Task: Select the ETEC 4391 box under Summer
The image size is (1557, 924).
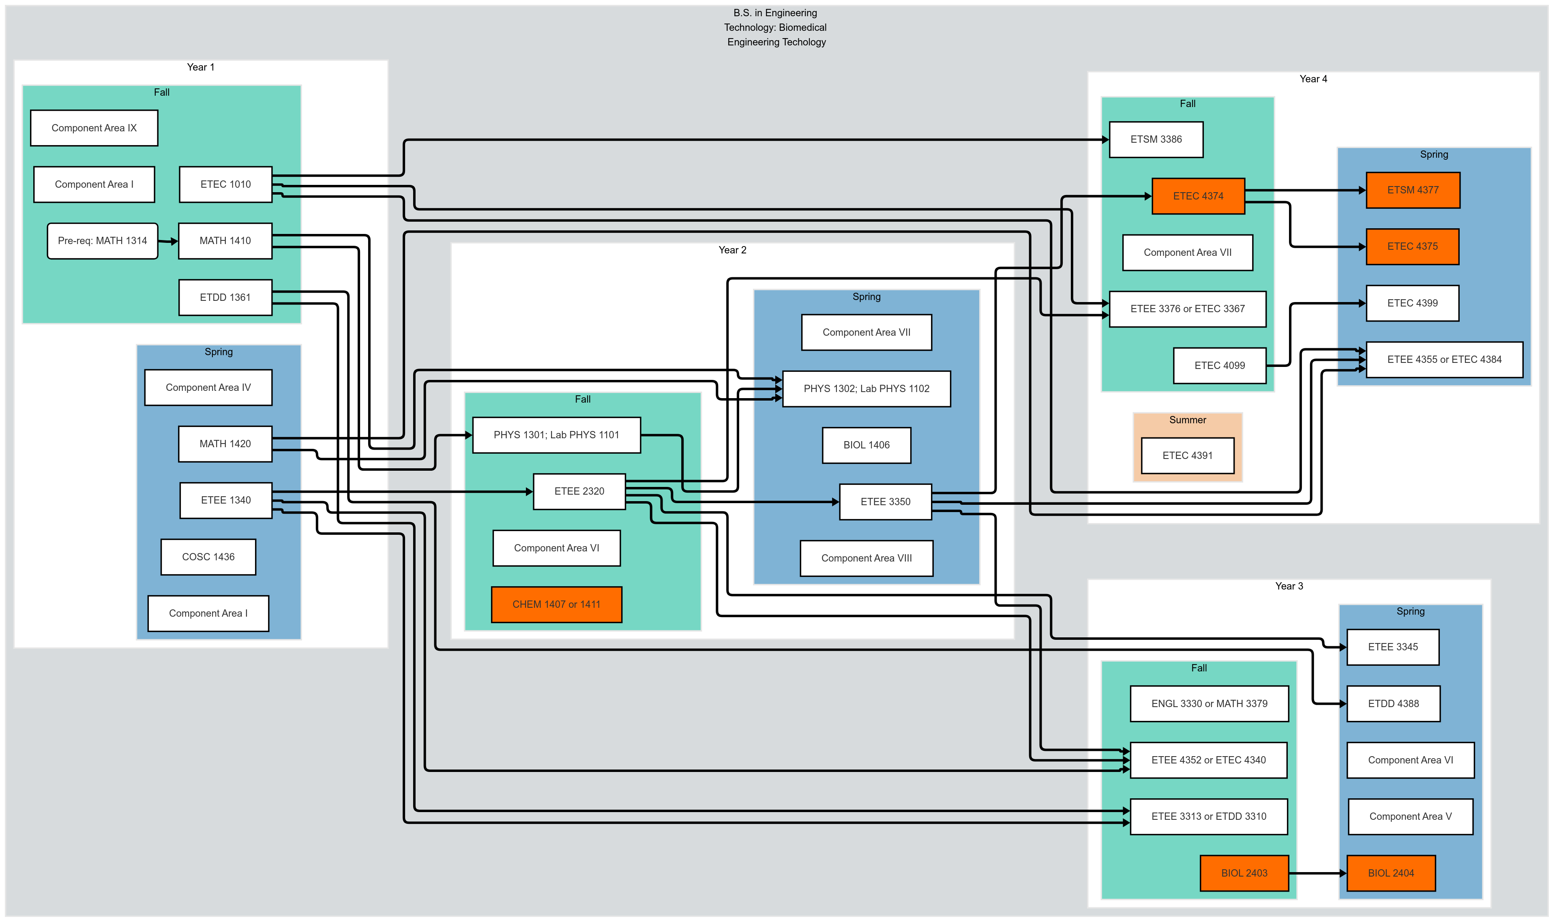Action: (1186, 456)
